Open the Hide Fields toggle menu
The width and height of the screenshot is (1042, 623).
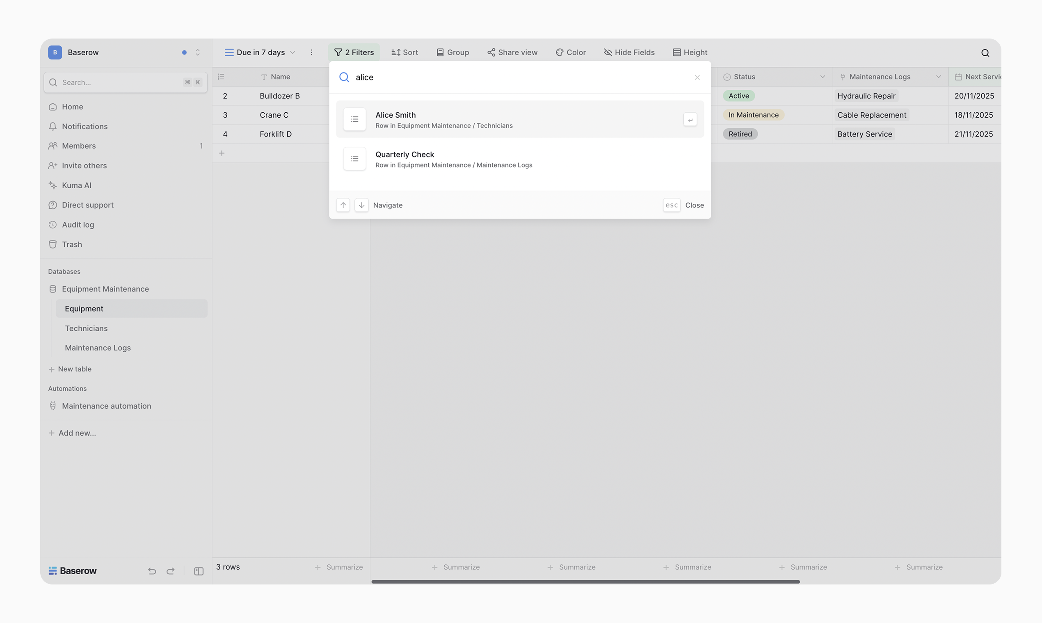point(629,52)
